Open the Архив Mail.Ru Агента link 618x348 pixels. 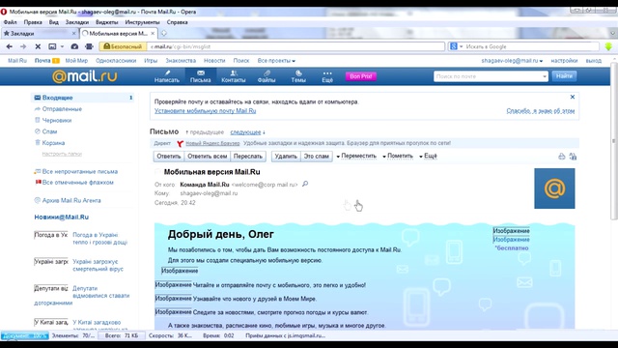(71, 200)
